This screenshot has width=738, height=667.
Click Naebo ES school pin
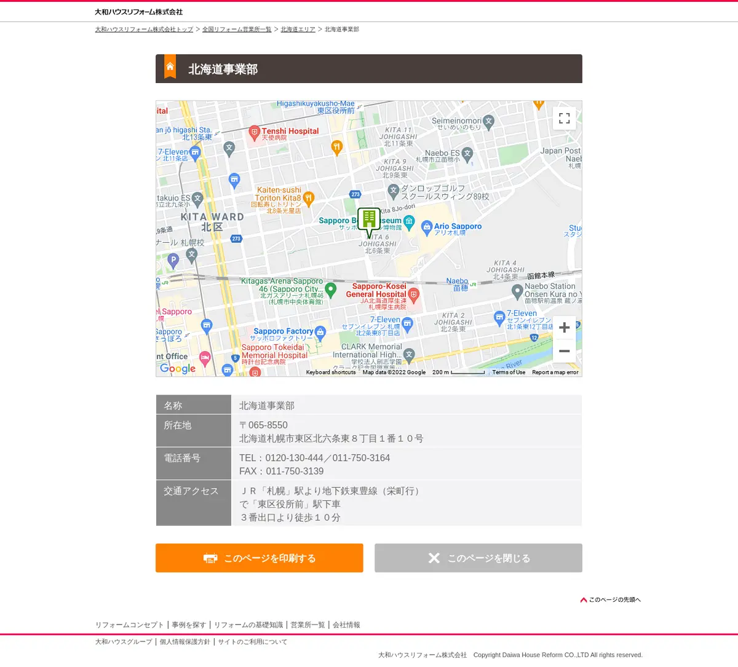[467, 154]
